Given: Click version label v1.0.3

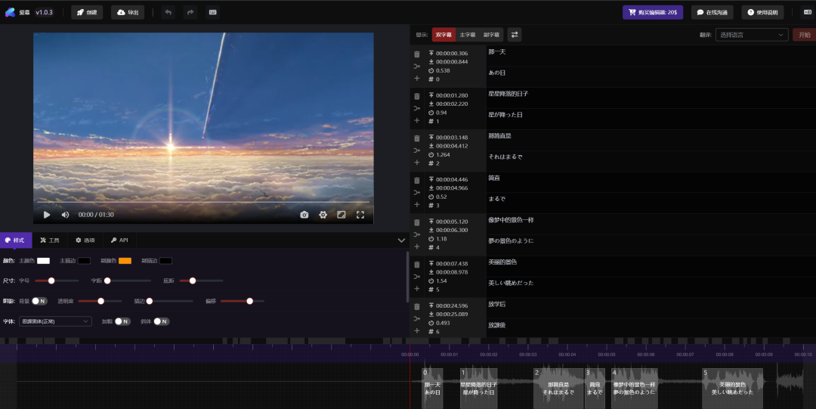Looking at the screenshot, I should tap(45, 13).
